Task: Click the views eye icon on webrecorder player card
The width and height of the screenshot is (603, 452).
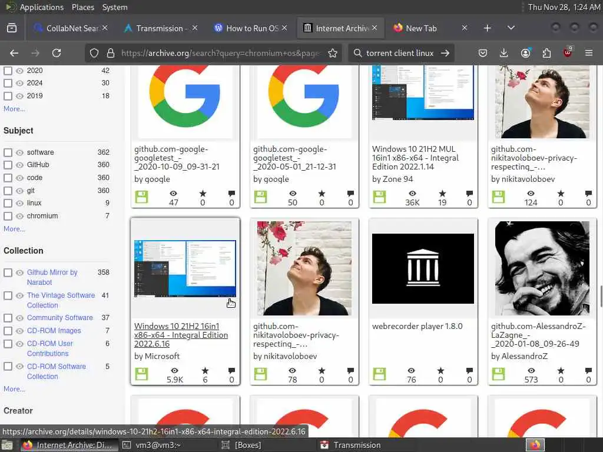Action: (x=412, y=371)
